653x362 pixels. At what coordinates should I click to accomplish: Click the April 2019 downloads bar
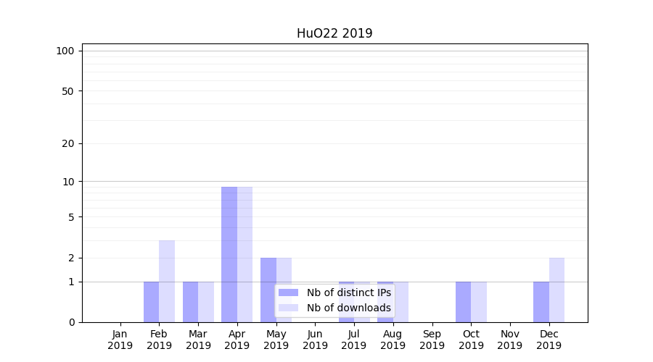pyautogui.click(x=245, y=254)
